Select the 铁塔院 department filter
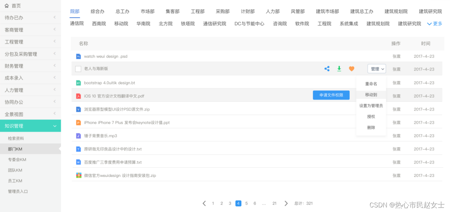Image resolution: width=450 pixels, height=212 pixels. pos(188,24)
